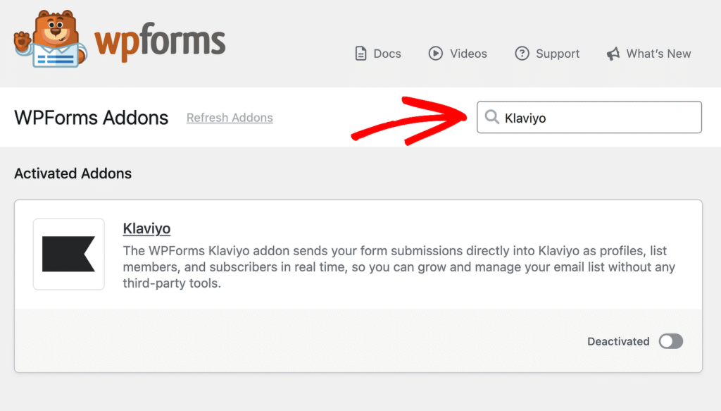Screen dimensions: 721x411
Task: Click the Klaviyo addon description text
Action: 399,267
